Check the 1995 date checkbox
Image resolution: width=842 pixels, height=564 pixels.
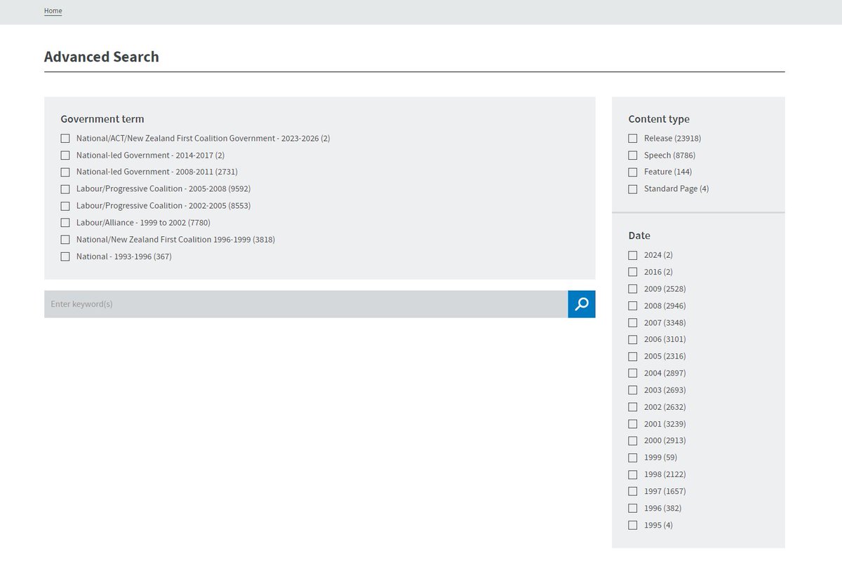point(633,525)
